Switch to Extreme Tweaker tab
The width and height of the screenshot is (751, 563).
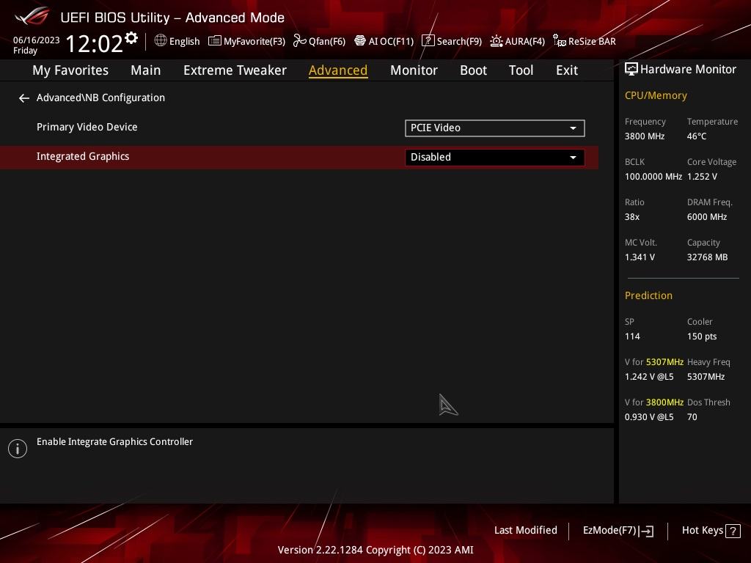235,70
